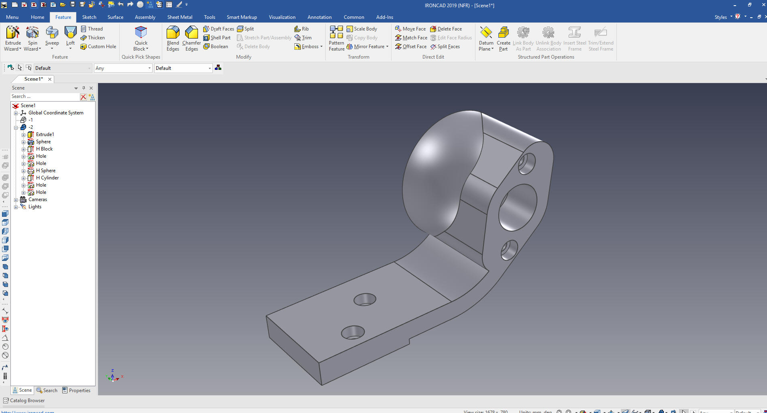Expand the Cameras tree node
The image size is (767, 413).
pyautogui.click(x=16, y=200)
